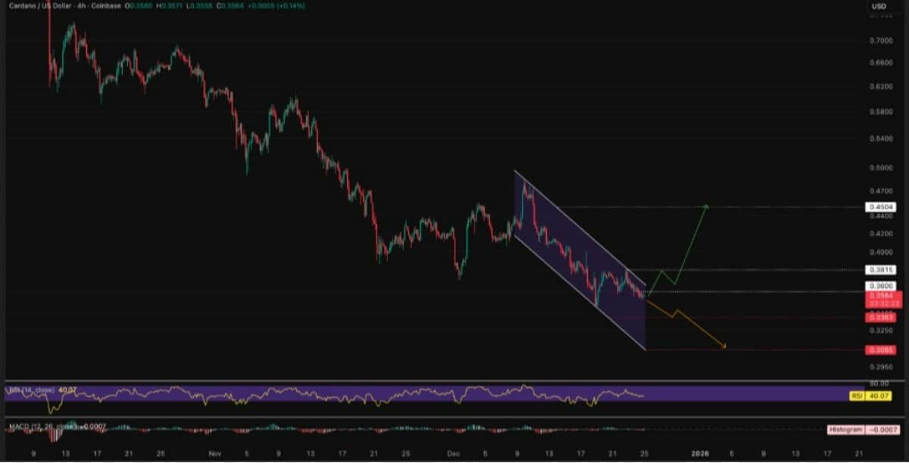Select the 0.3815 price label

tap(879, 269)
